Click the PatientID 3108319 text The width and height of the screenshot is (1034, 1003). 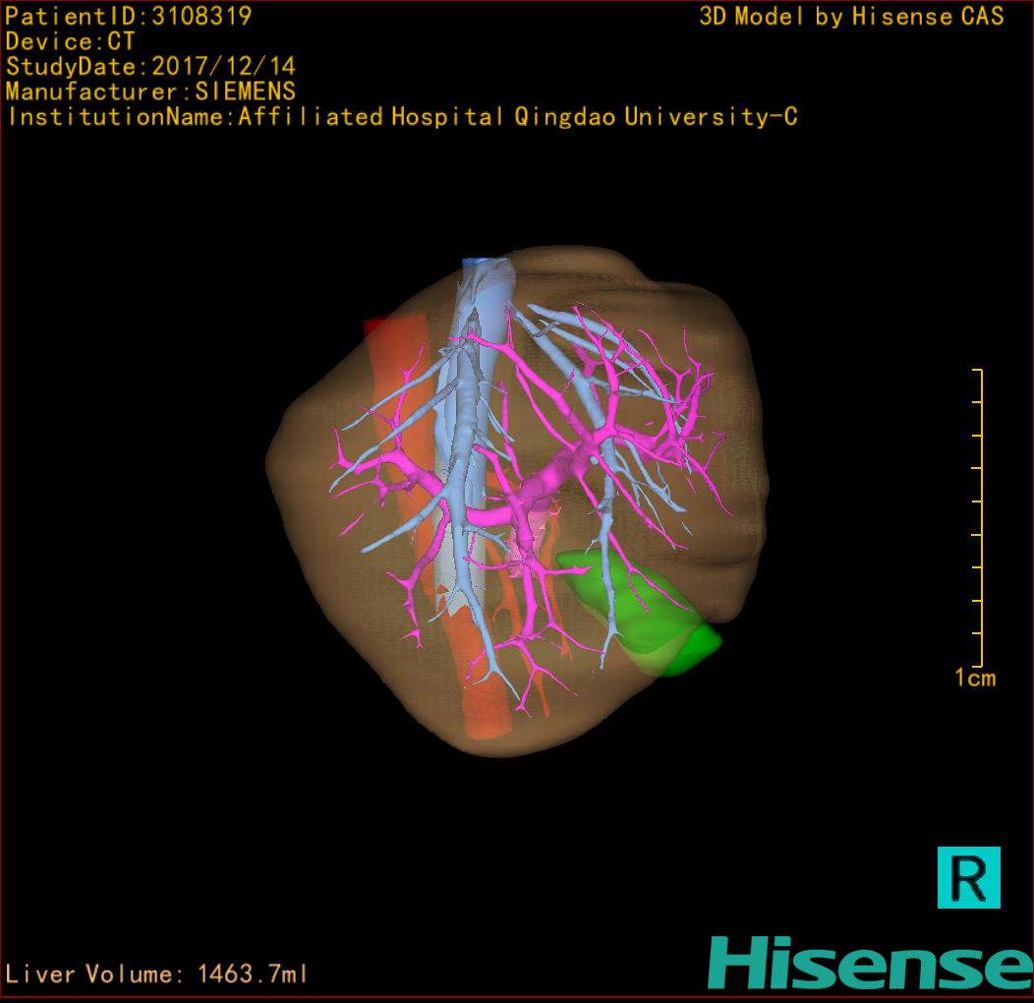coord(129,16)
